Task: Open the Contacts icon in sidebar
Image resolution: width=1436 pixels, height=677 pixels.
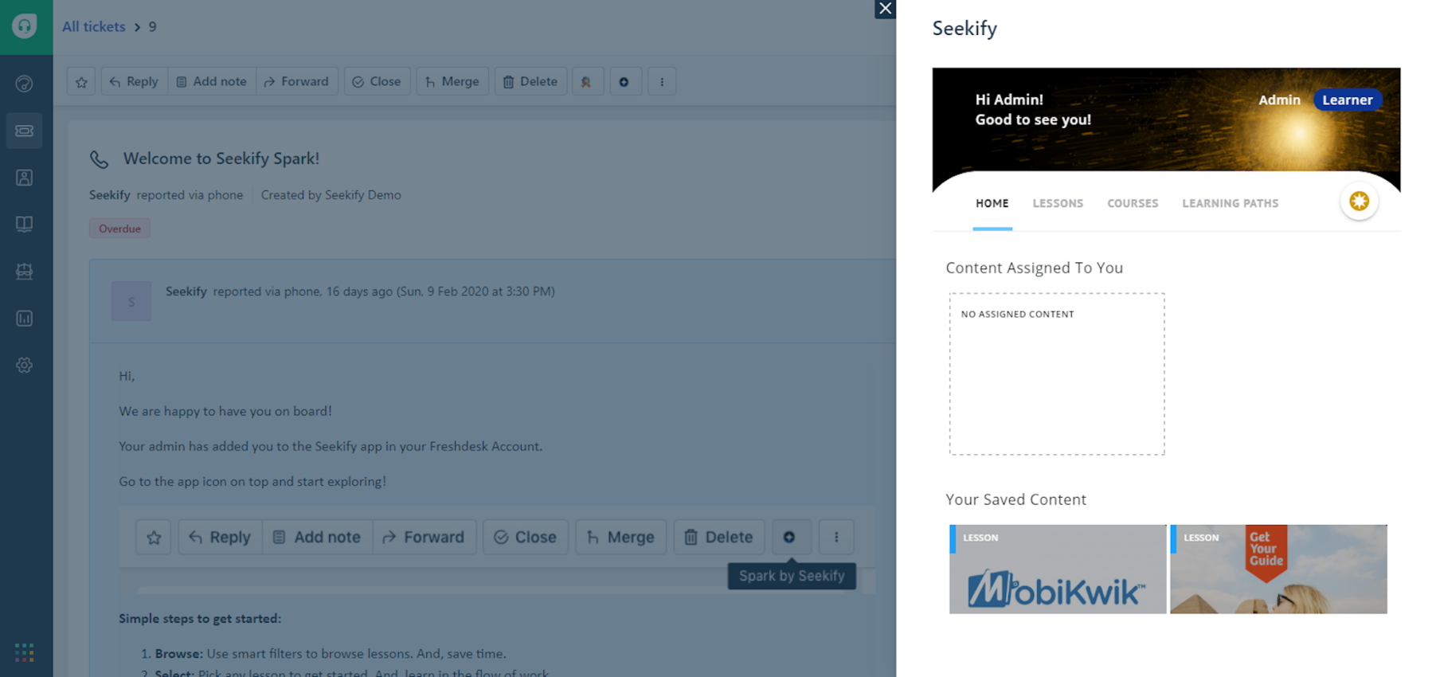Action: click(25, 178)
